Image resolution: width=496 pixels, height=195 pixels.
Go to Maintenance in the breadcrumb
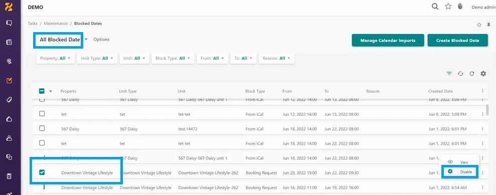pyautogui.click(x=56, y=24)
